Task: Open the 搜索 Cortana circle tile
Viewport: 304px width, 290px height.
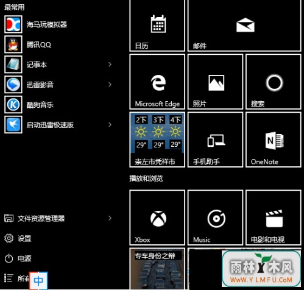Action: (274, 82)
